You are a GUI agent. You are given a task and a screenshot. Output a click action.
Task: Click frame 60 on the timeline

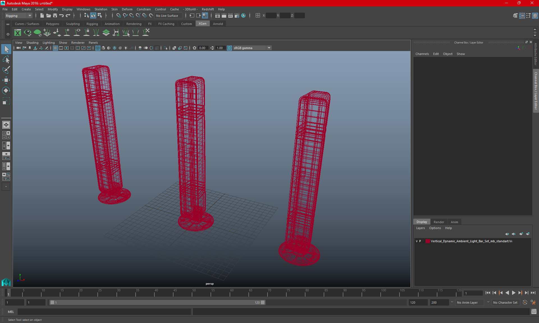pos(232,293)
